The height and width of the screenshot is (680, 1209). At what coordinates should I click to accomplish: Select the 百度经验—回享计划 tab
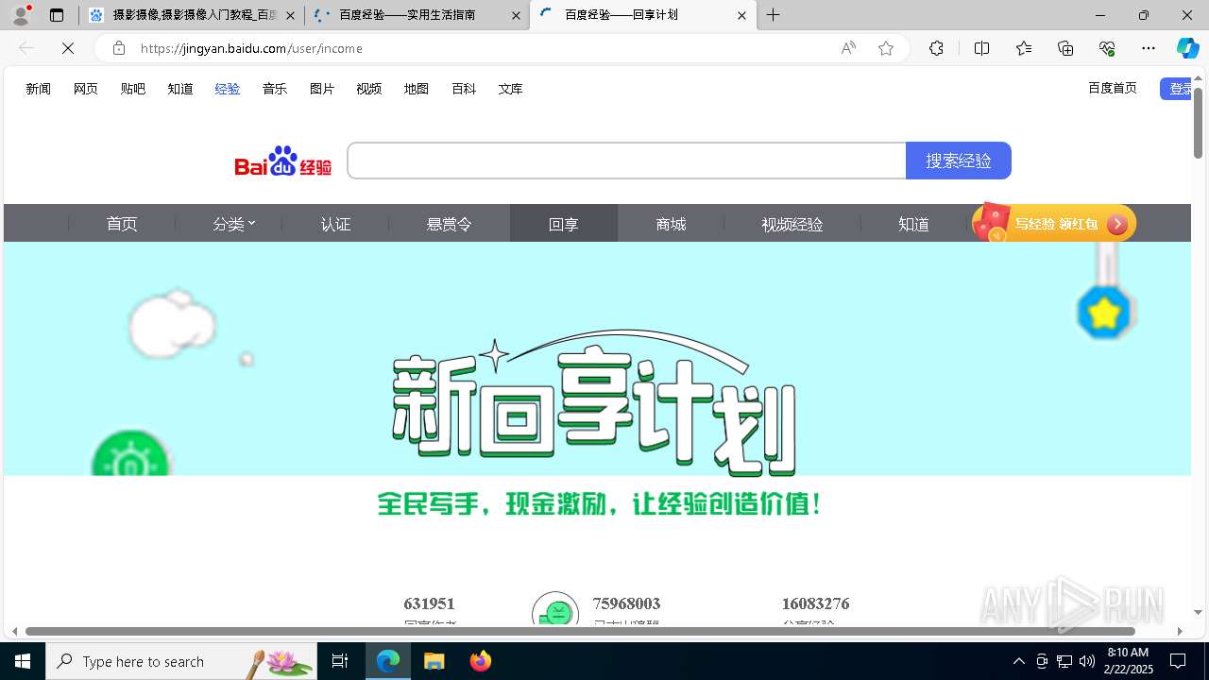click(x=642, y=15)
